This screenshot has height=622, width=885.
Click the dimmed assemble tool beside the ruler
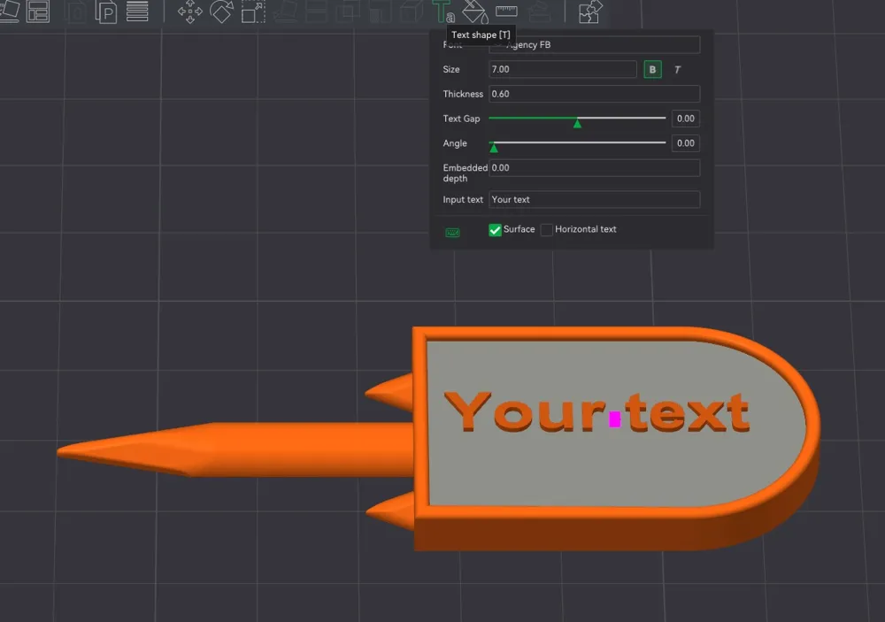[539, 12]
